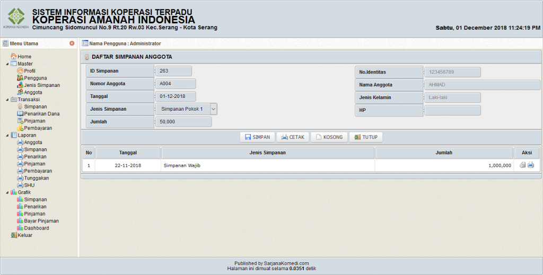
Task: Collapse the Transaksi tree node
Action: tap(7, 100)
